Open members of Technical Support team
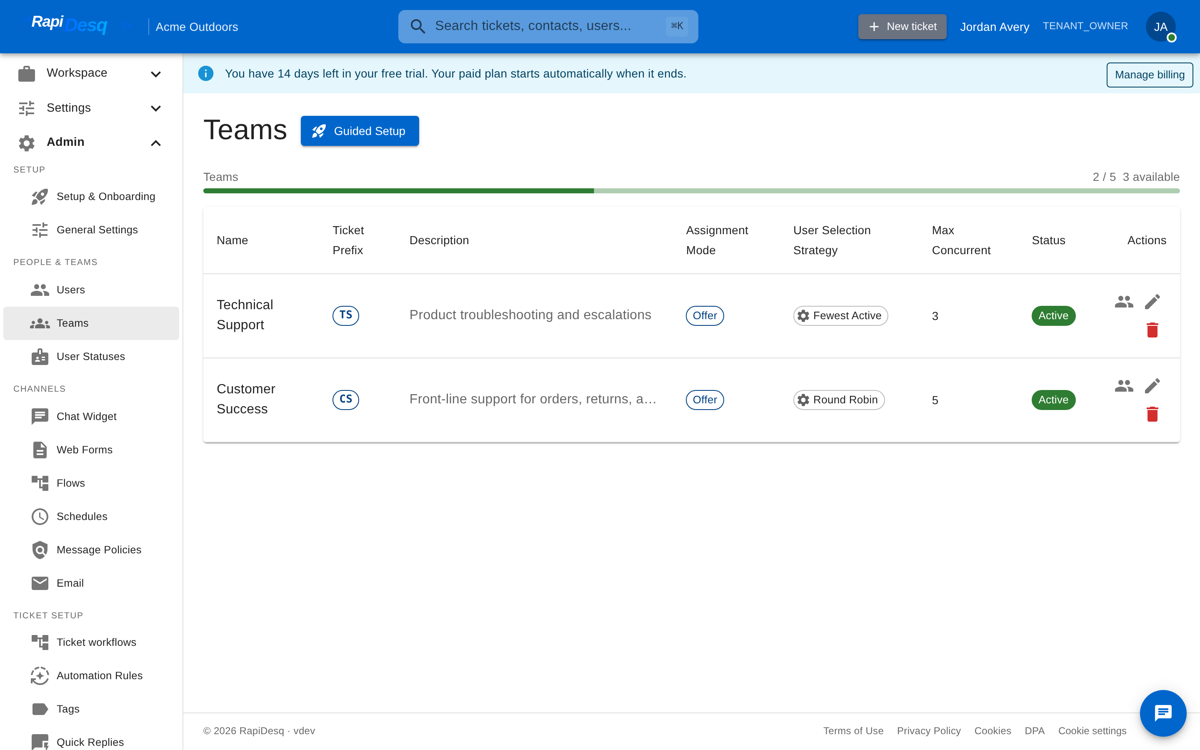 pyautogui.click(x=1124, y=302)
